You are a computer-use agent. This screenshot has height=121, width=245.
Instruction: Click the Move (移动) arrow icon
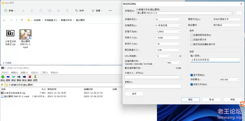click(24, 77)
